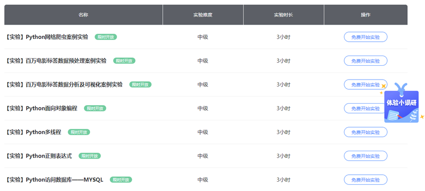Click the 实验时长 column header

[x=283, y=15]
